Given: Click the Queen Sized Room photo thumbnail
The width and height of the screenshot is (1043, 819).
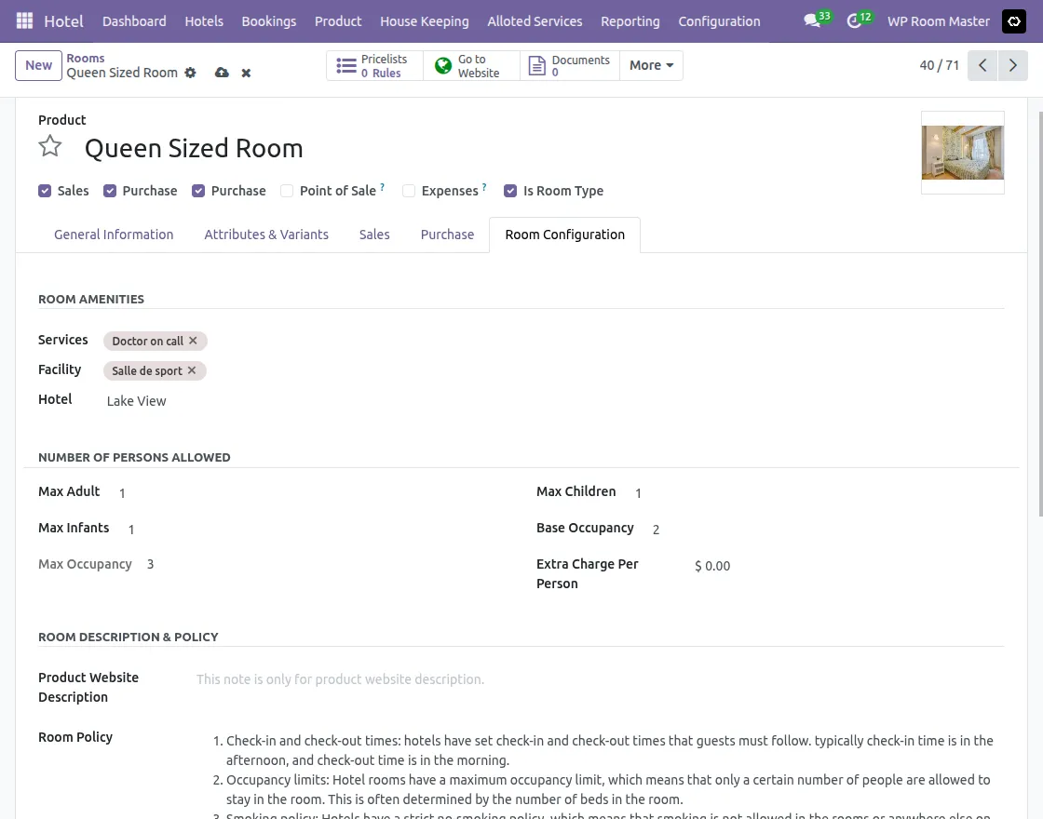Looking at the screenshot, I should tap(962, 152).
